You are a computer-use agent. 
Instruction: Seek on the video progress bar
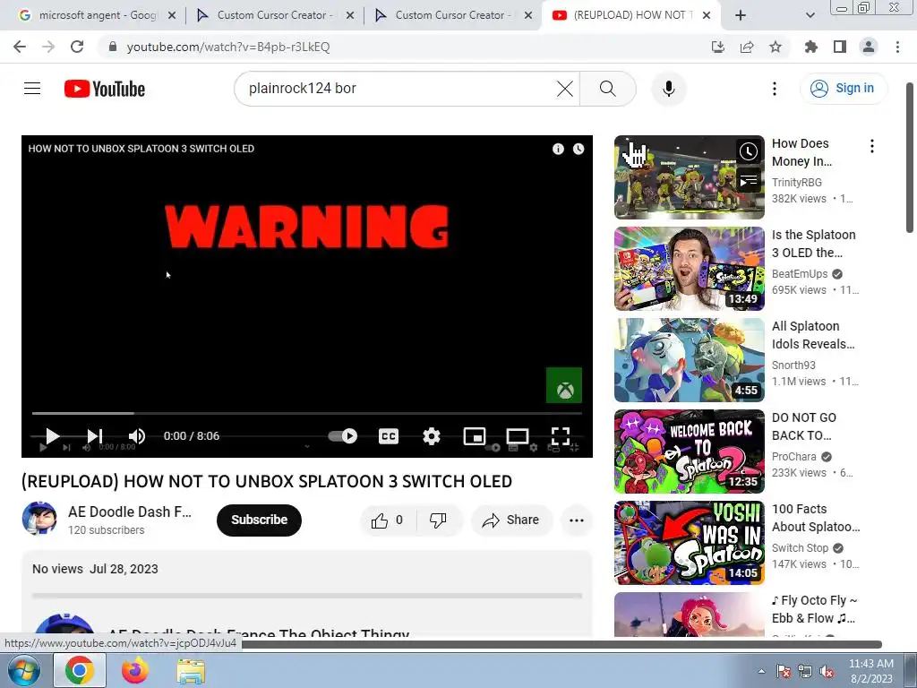pos(306,413)
